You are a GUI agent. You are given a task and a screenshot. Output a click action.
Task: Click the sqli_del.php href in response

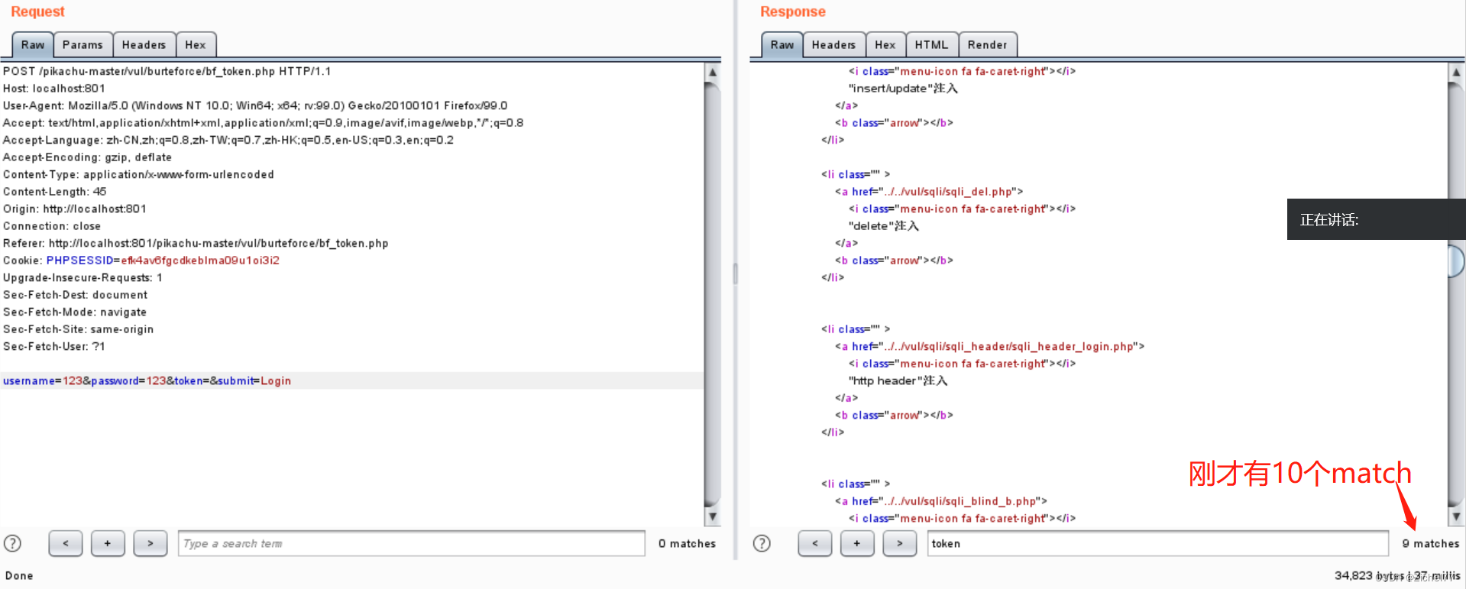click(x=947, y=192)
